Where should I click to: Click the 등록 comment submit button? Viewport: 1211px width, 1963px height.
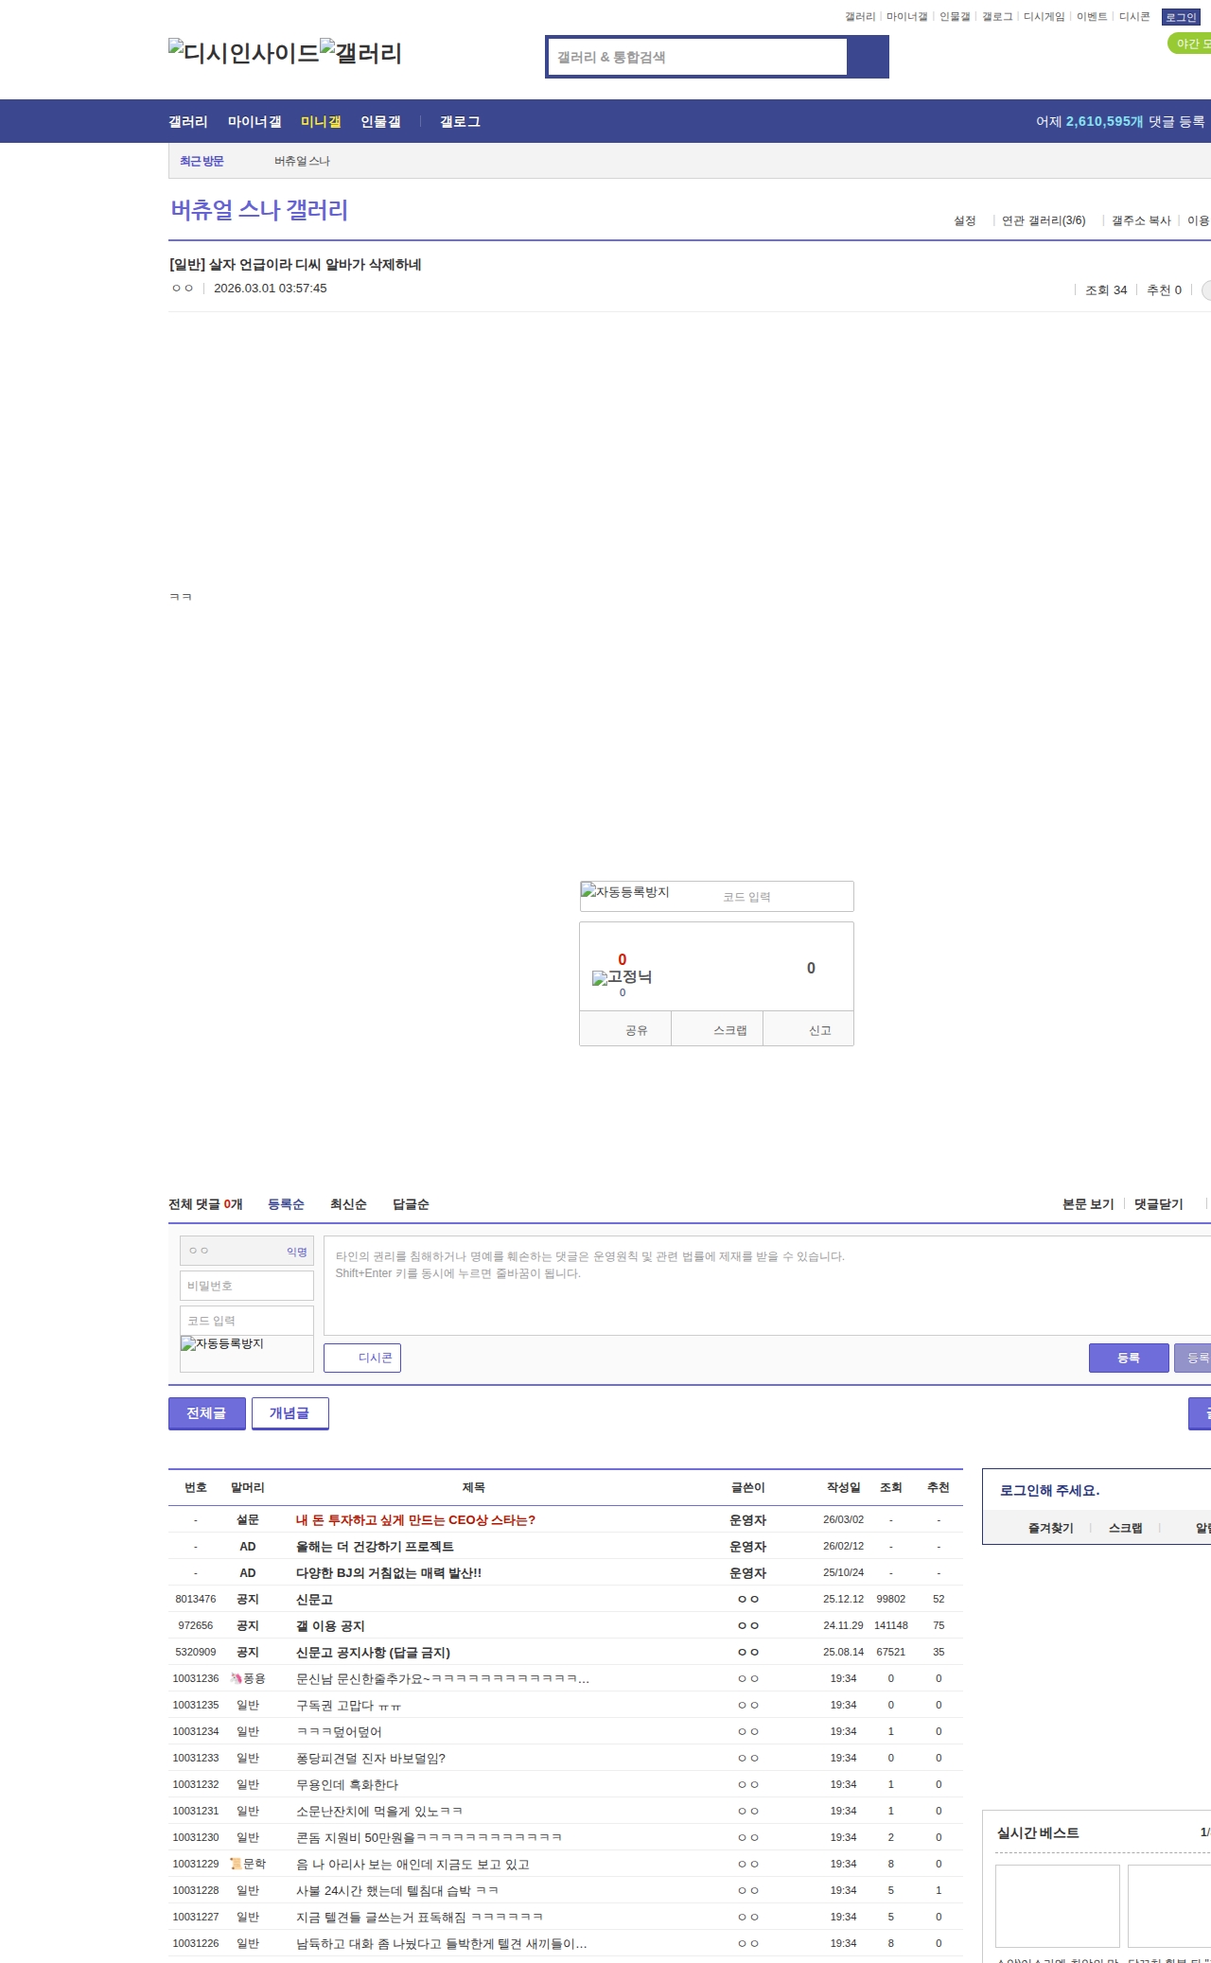coord(1128,1358)
